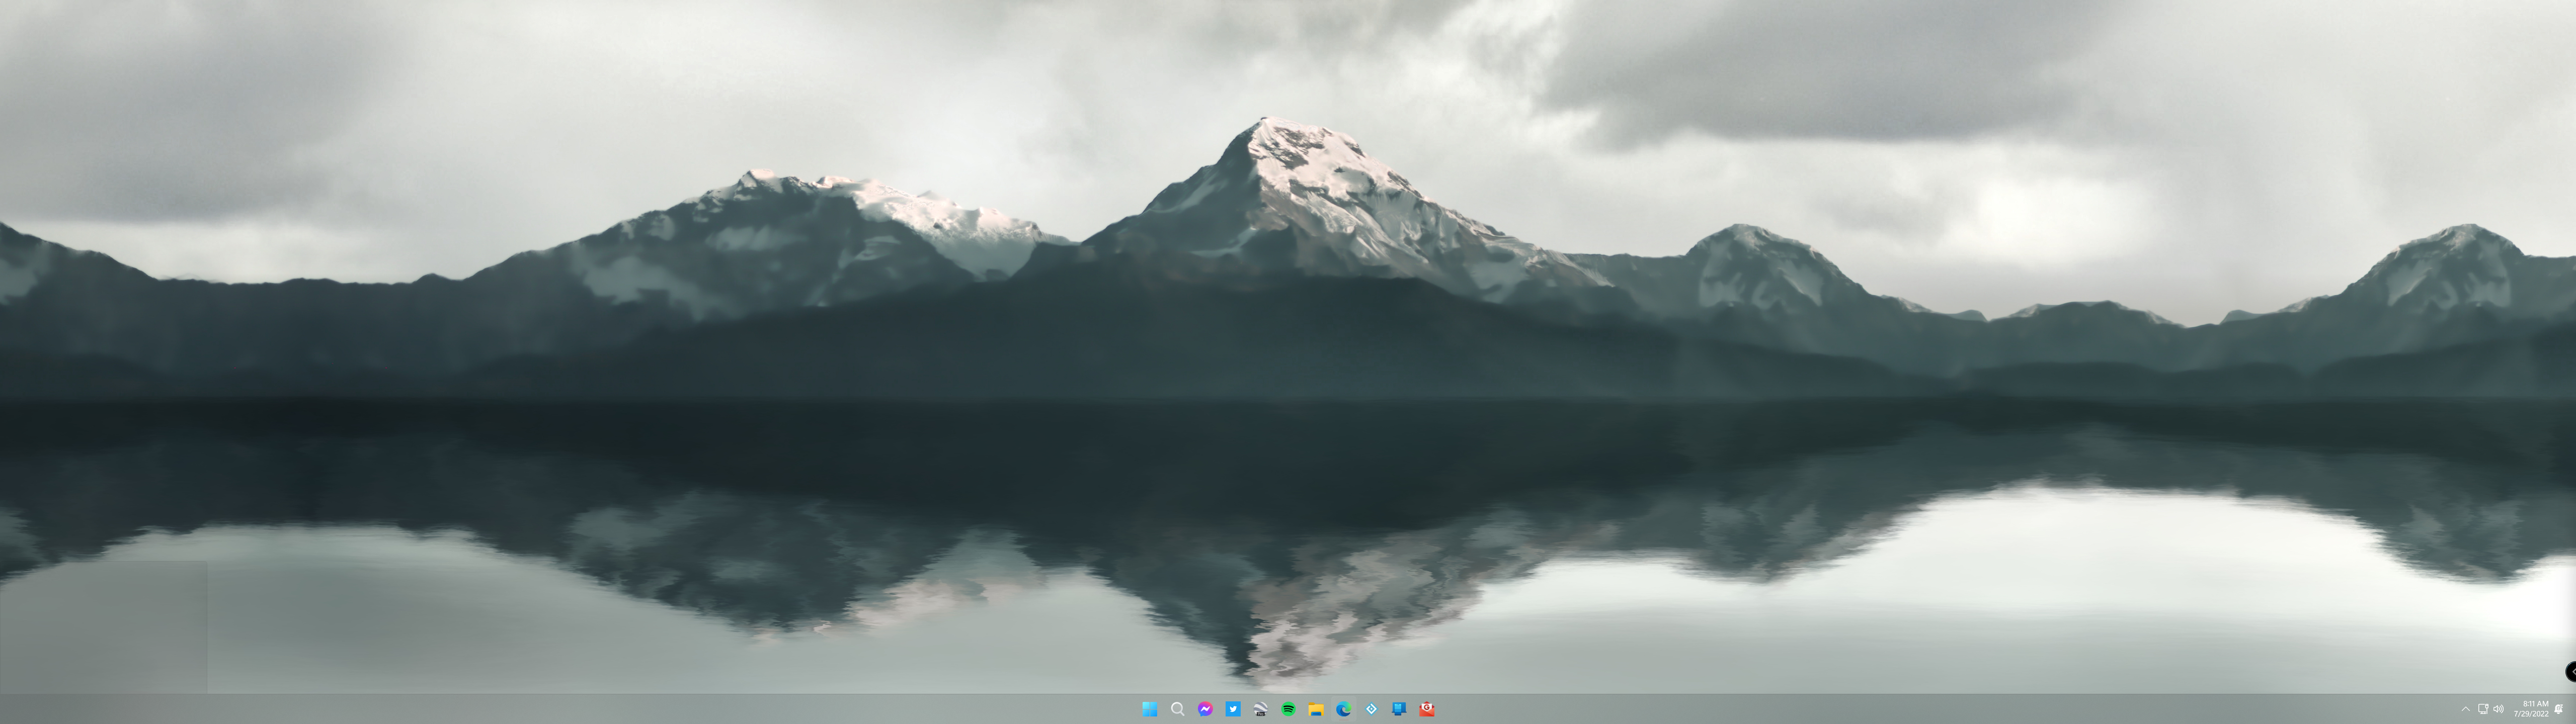Open Spotify from the taskbar
The height and width of the screenshot is (724, 2576).
pyautogui.click(x=1288, y=709)
